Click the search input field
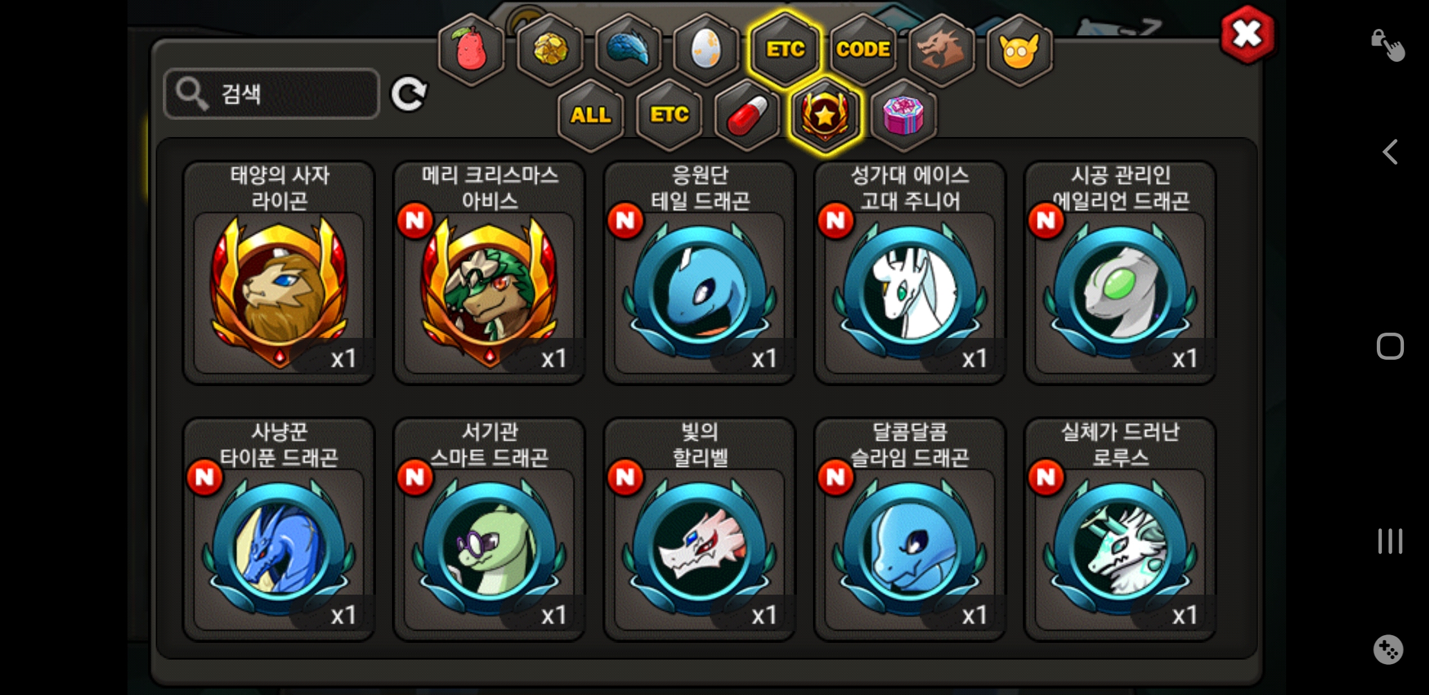1429x695 pixels. coord(272,94)
